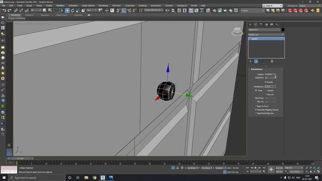Click the Undo arrow in the main toolbar
This screenshot has width=322, height=181.
coord(4,10)
